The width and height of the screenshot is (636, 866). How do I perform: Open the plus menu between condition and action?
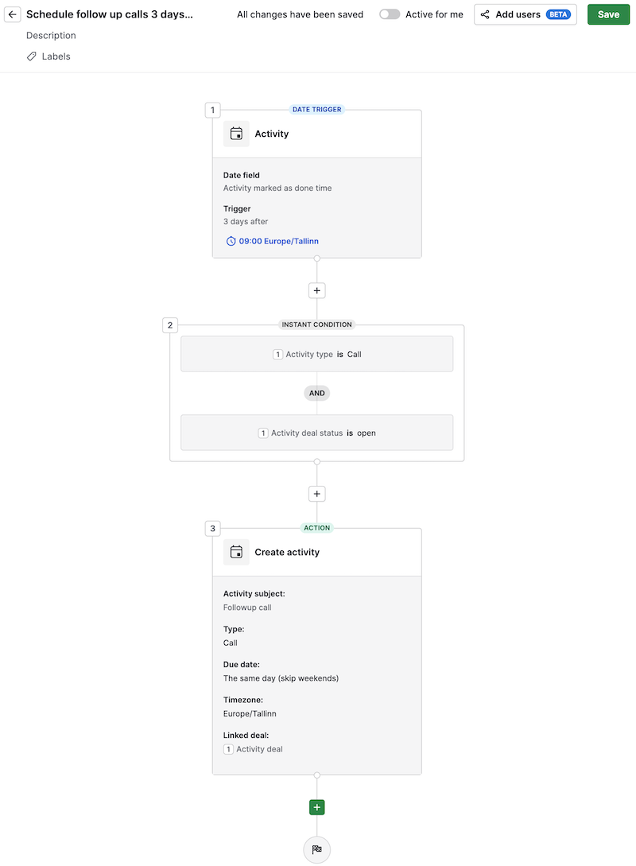coord(316,494)
